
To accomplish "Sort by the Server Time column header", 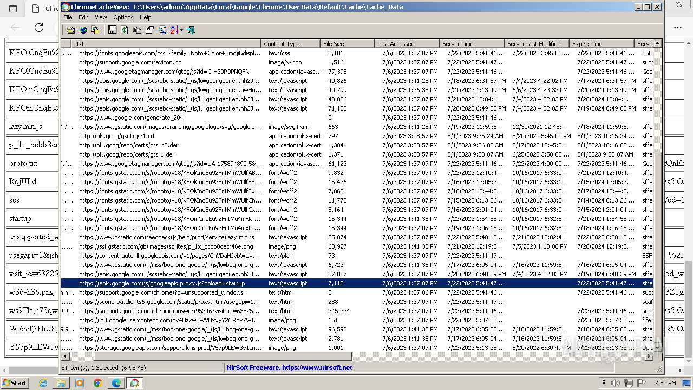I will (x=472, y=44).
